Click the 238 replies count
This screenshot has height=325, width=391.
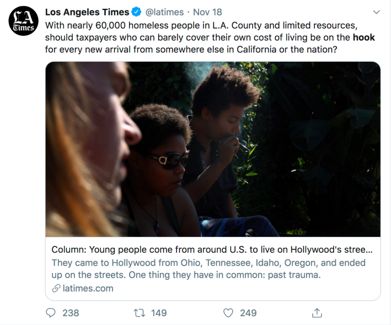(71, 313)
